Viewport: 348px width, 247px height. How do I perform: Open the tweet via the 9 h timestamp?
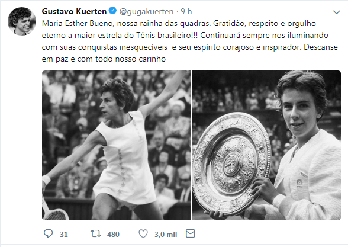tap(186, 12)
